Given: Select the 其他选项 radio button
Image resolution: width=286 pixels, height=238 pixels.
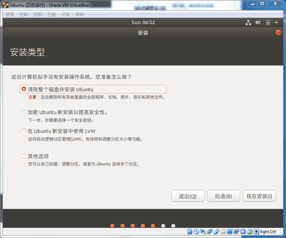Looking at the screenshot, I should click(24, 156).
